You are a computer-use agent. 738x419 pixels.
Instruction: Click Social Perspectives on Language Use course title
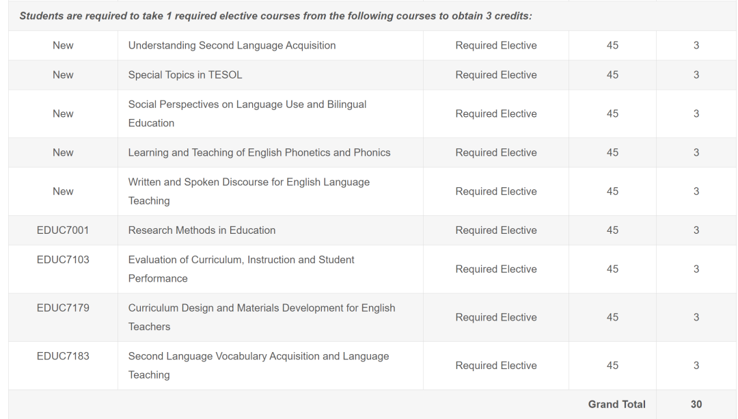click(x=247, y=113)
